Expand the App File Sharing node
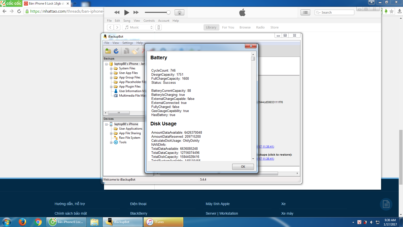Screen dimensions: 403x227 point(111,133)
